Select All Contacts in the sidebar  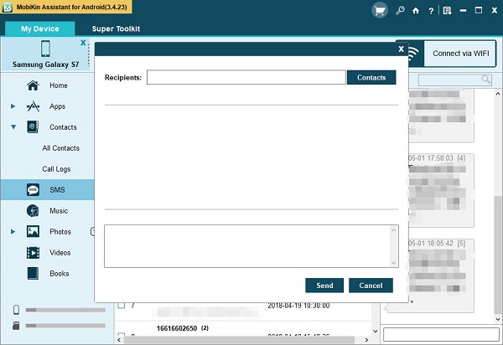tap(60, 148)
